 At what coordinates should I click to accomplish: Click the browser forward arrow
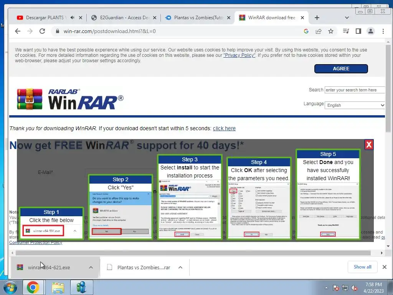pyautogui.click(x=30, y=31)
